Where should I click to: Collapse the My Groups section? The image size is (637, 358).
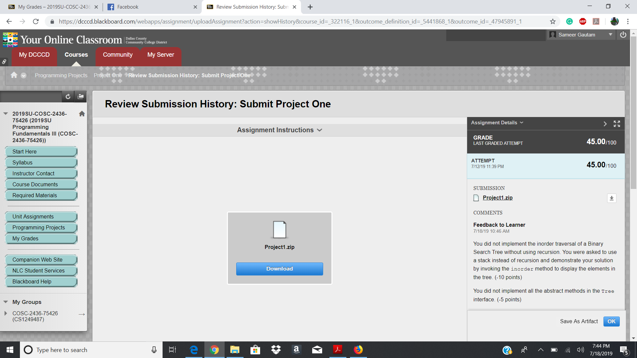6,302
